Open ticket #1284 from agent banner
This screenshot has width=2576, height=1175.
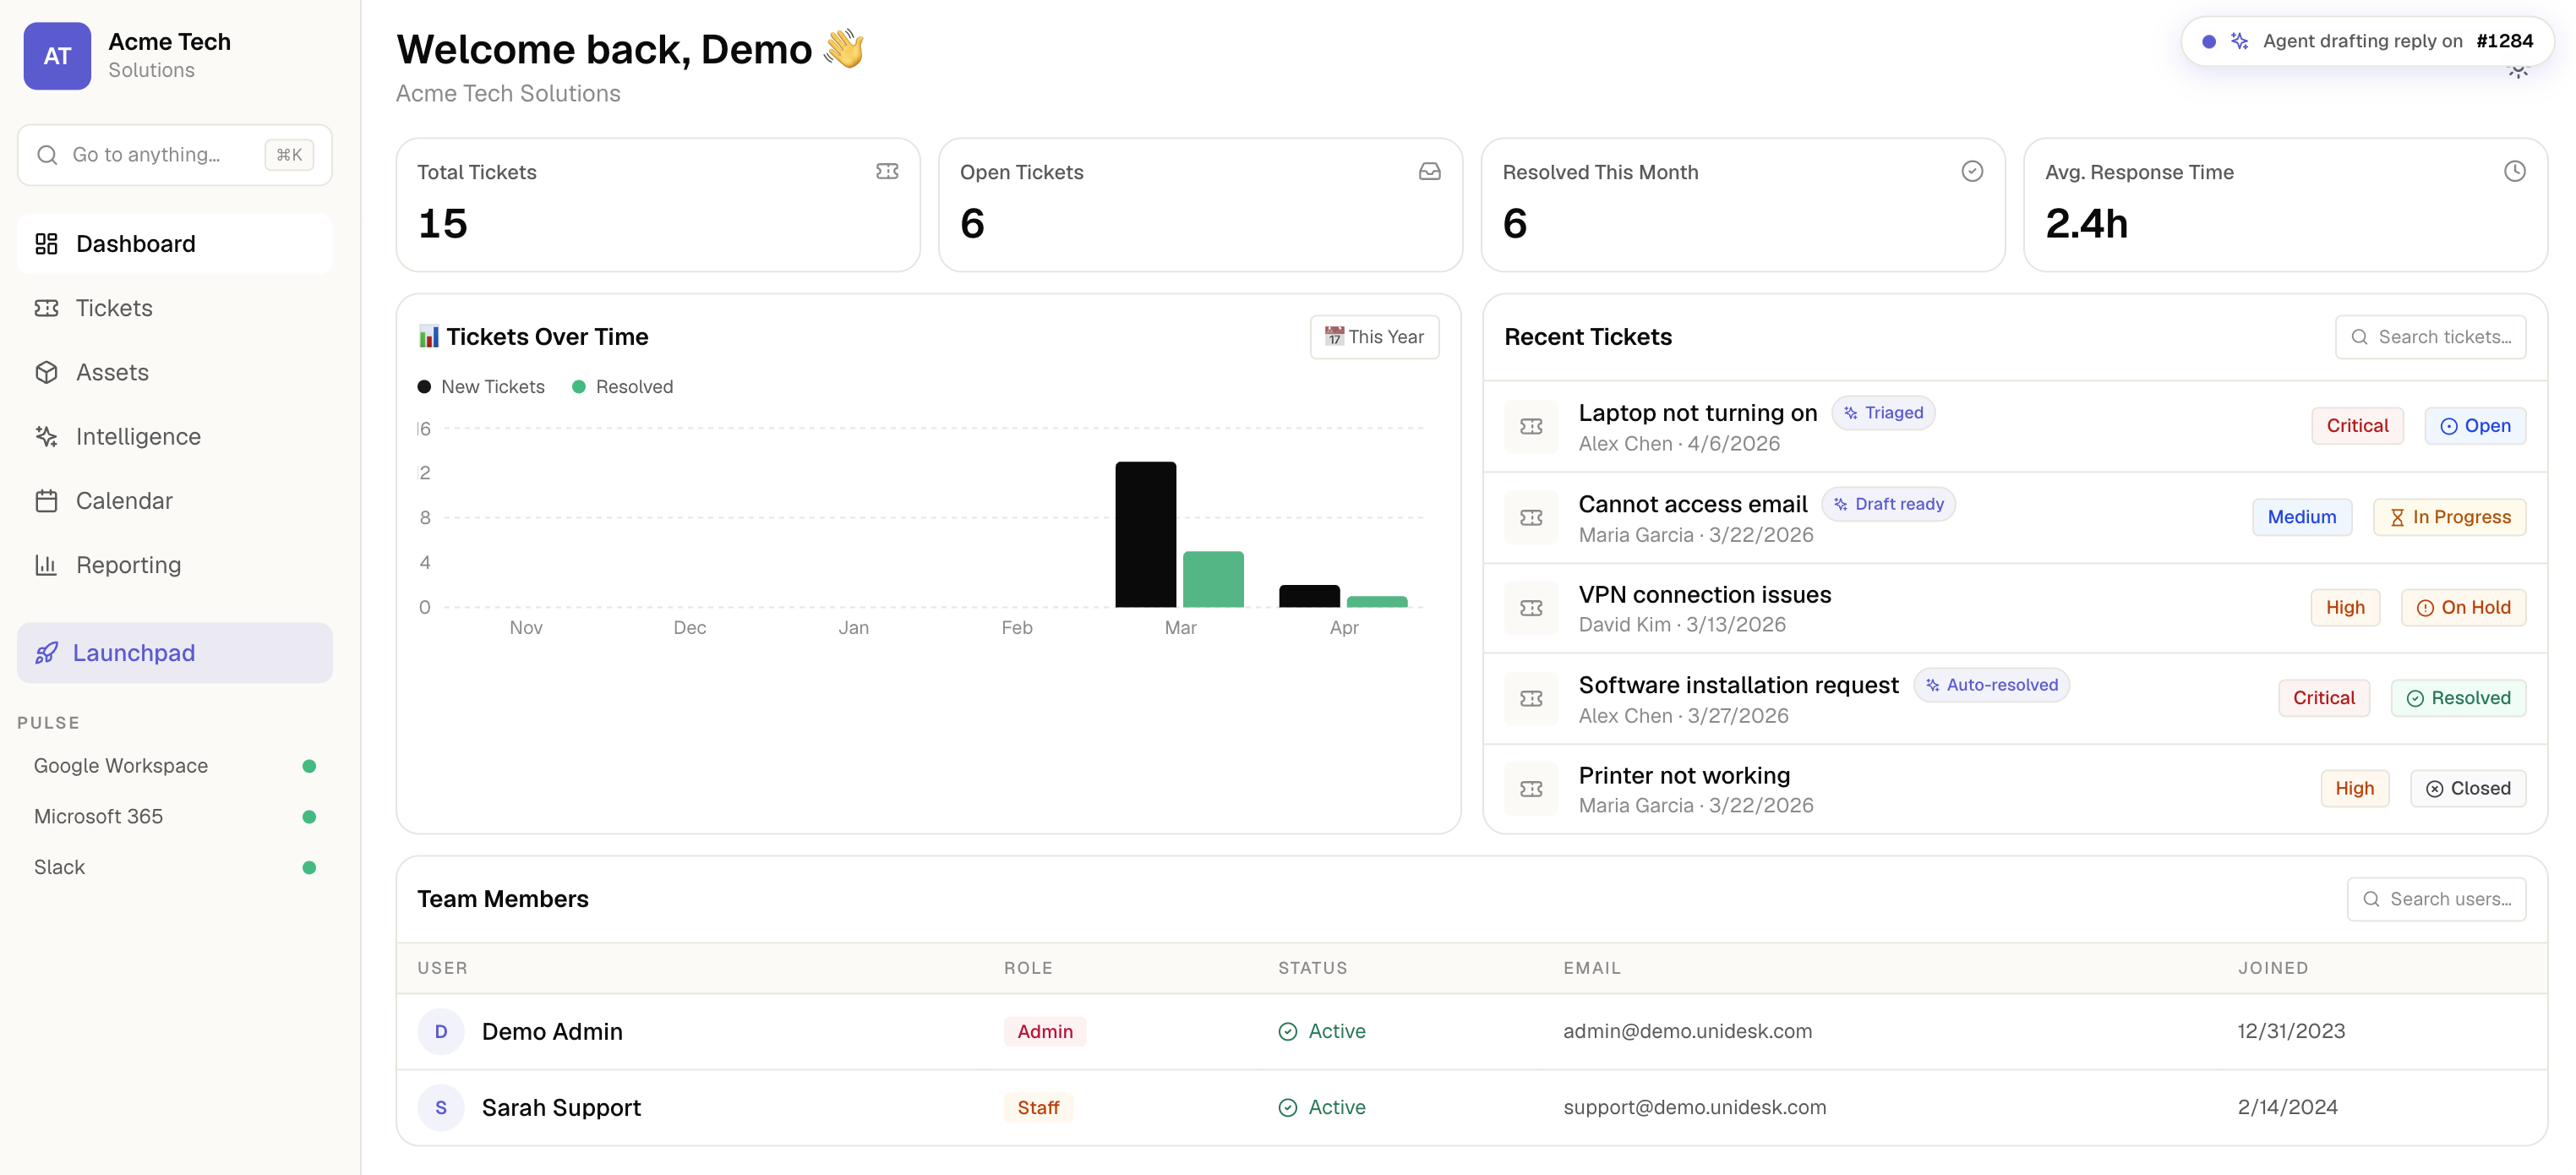point(2504,41)
